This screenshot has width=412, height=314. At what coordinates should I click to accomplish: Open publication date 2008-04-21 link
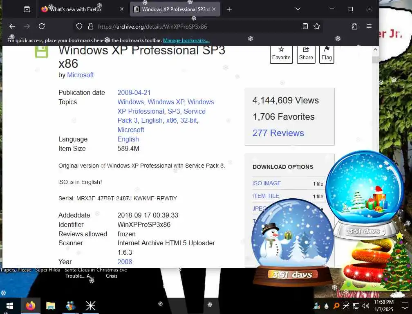pos(134,93)
